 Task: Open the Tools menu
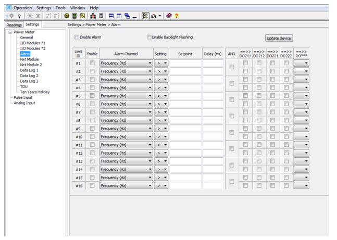point(60,8)
